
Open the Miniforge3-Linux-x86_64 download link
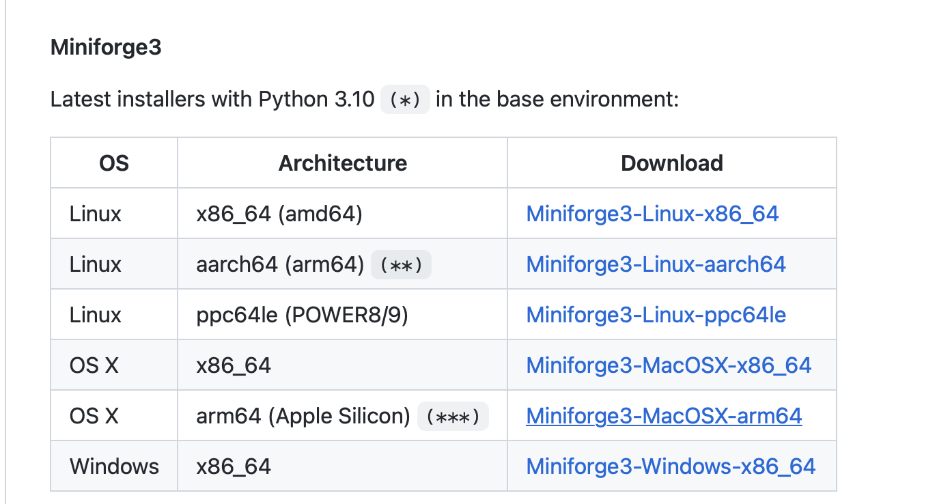pos(652,214)
